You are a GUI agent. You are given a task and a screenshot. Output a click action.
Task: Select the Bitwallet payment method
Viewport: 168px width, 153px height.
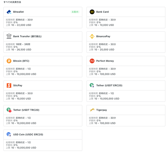click(43, 17)
